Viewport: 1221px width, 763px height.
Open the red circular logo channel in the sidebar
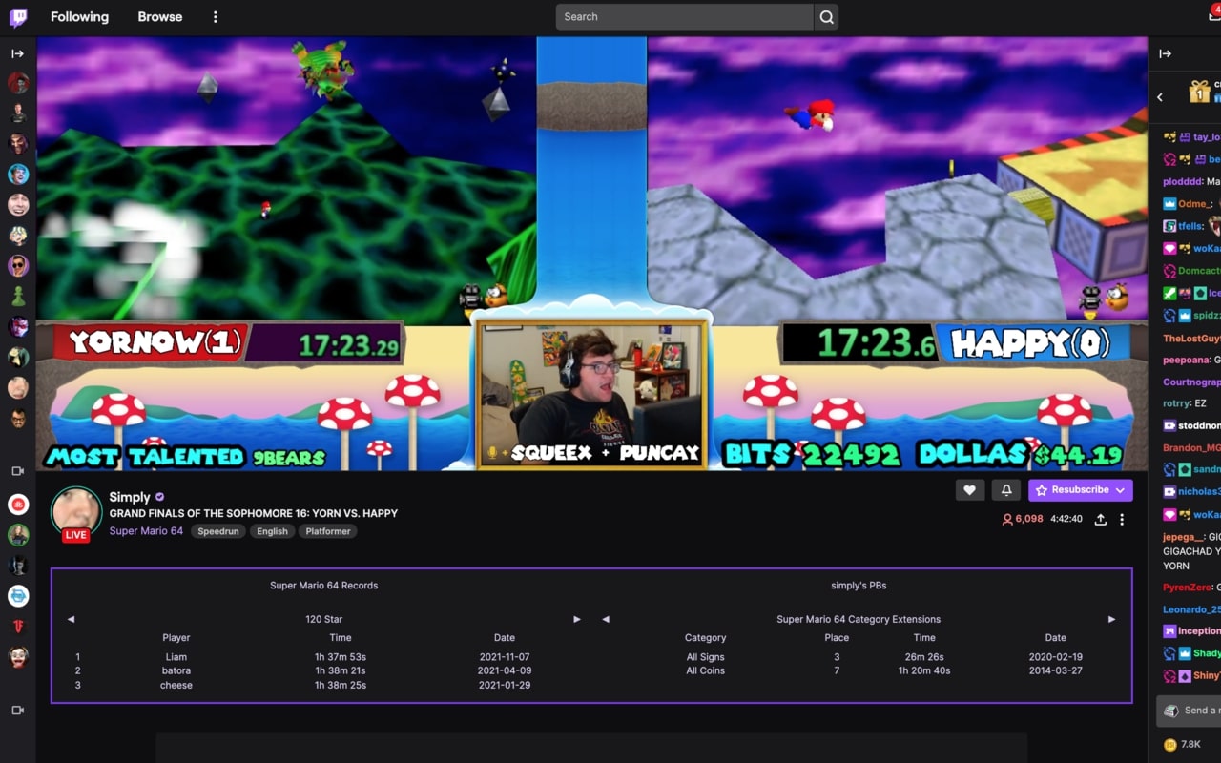tap(18, 505)
